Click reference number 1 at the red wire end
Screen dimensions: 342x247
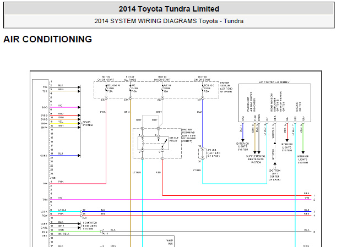click(314, 196)
